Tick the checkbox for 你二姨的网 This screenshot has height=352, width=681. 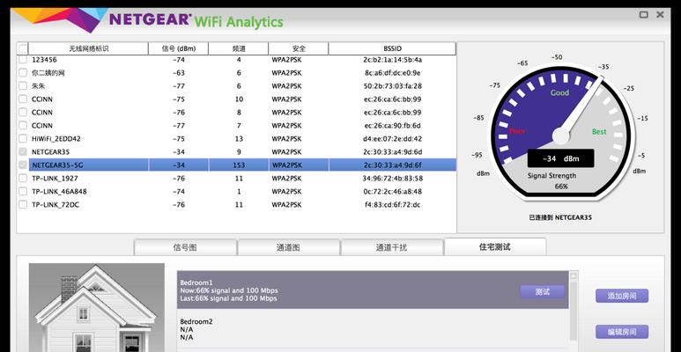23,73
